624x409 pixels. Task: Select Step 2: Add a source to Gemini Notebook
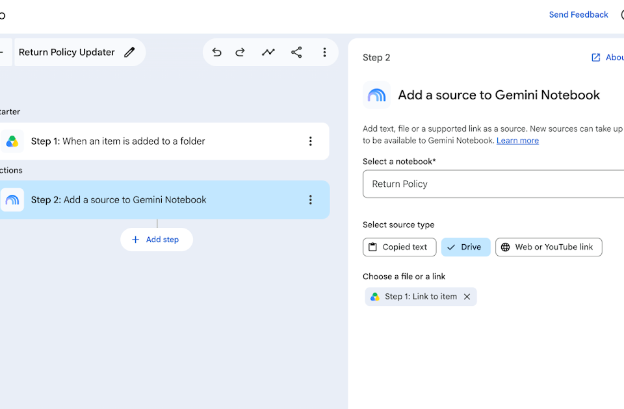[x=163, y=199]
